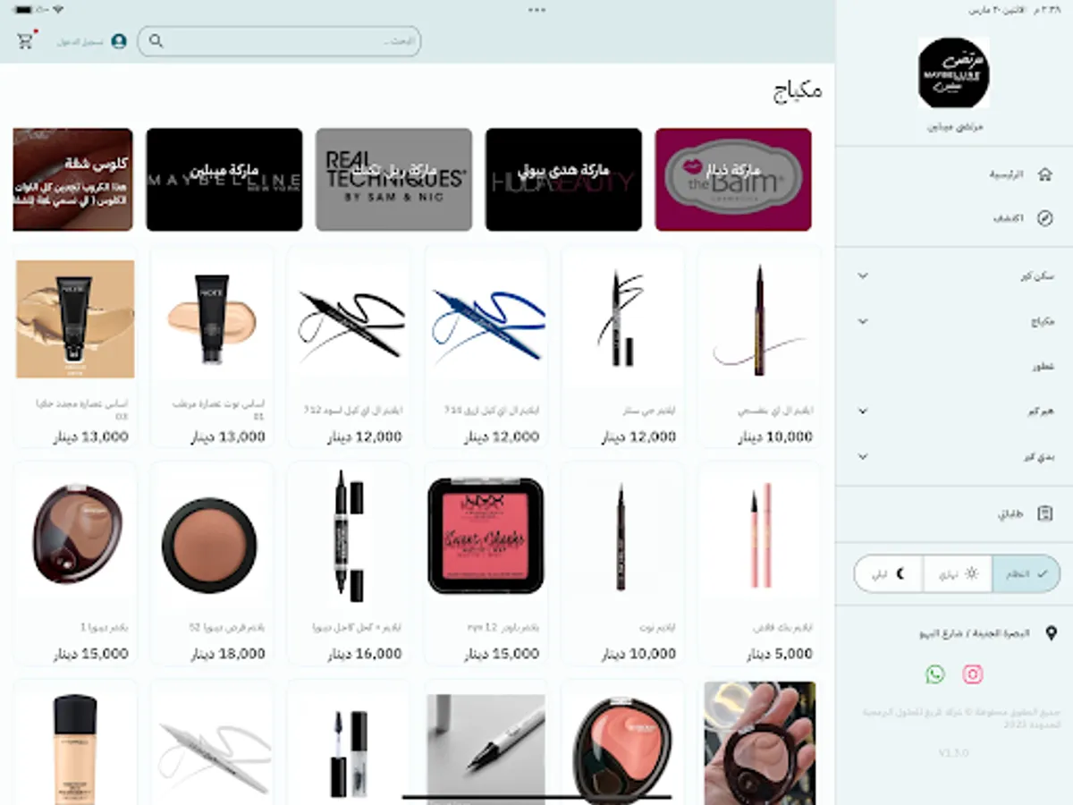1073x805 pixels.
Task: Open hand holding compact product image
Action: click(759, 743)
